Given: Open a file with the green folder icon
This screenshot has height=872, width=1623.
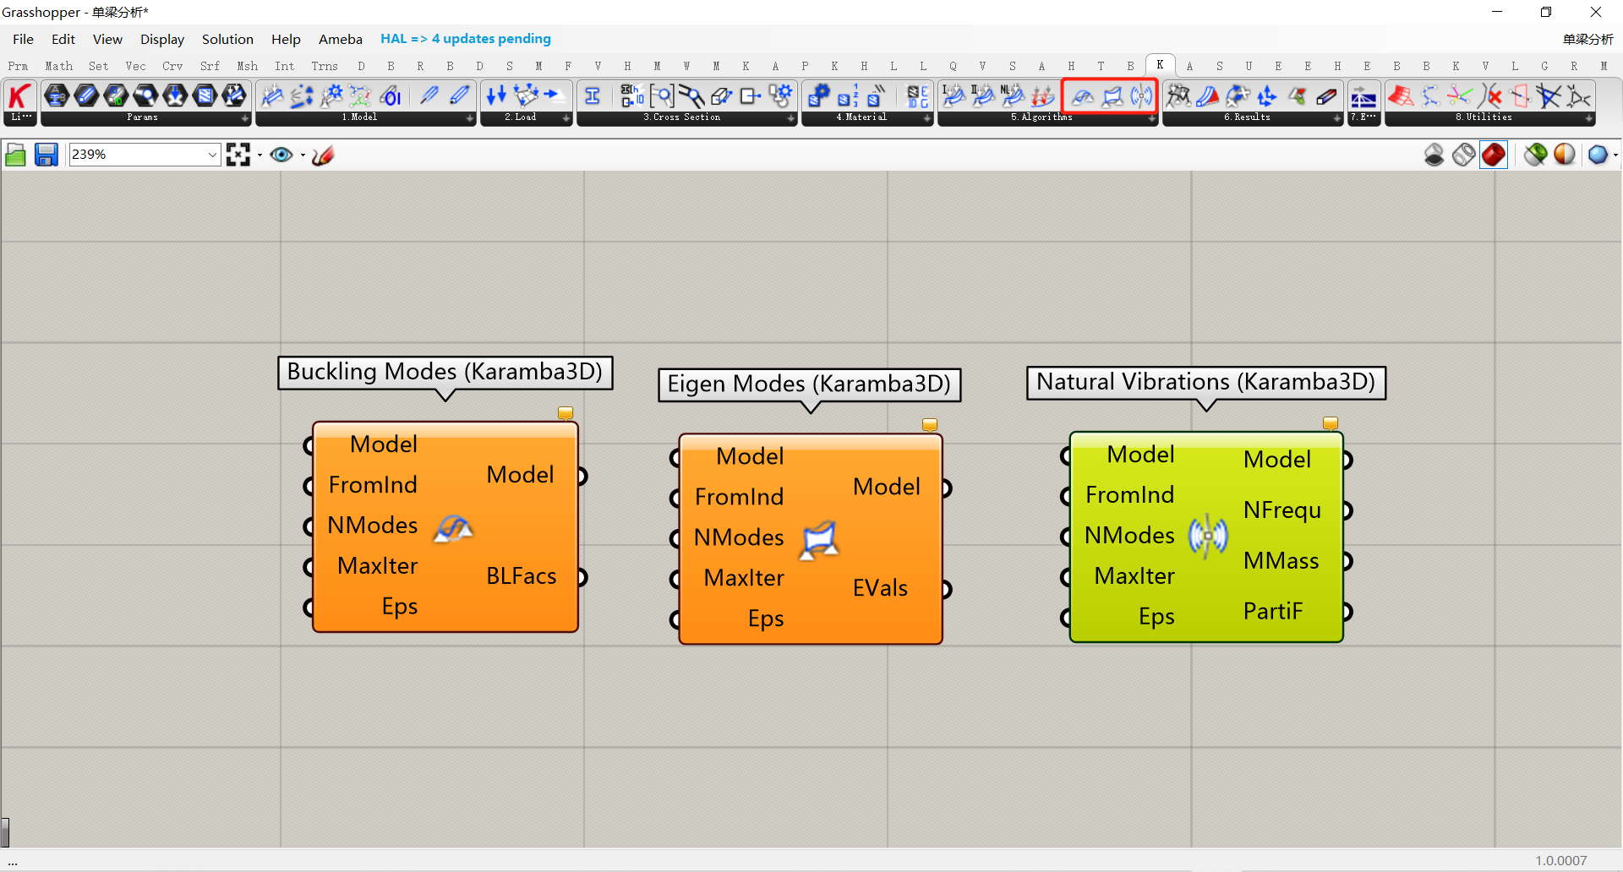Looking at the screenshot, I should pos(15,155).
